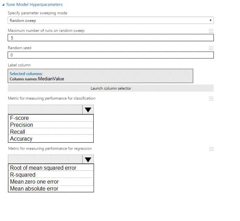
Task: Click the Selected columns MedianValue box
Action: click(100, 76)
